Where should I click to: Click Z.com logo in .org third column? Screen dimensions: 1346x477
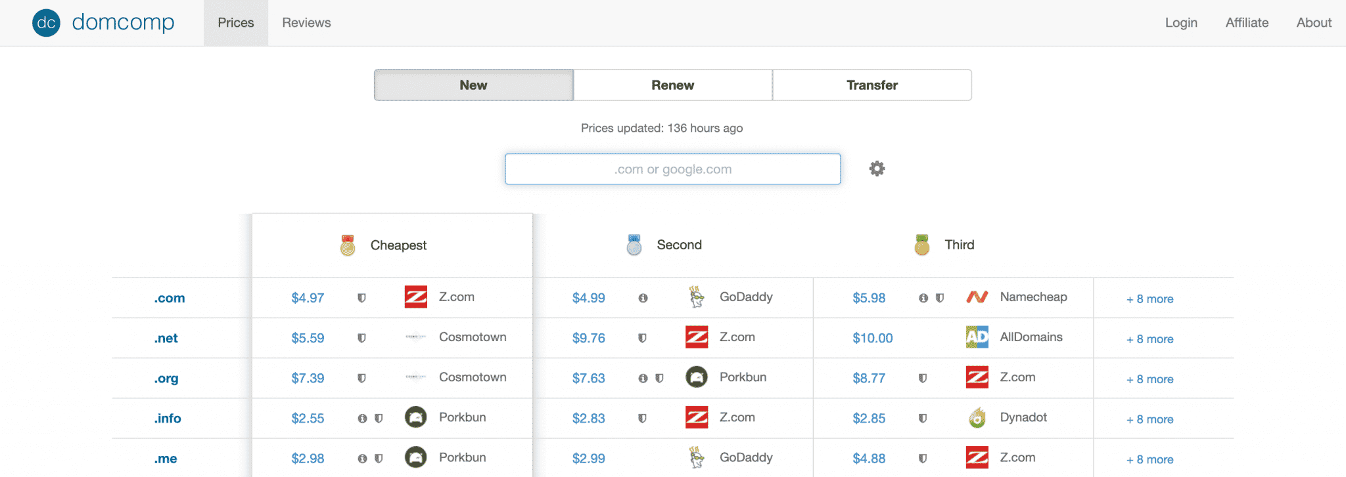pyautogui.click(x=977, y=377)
